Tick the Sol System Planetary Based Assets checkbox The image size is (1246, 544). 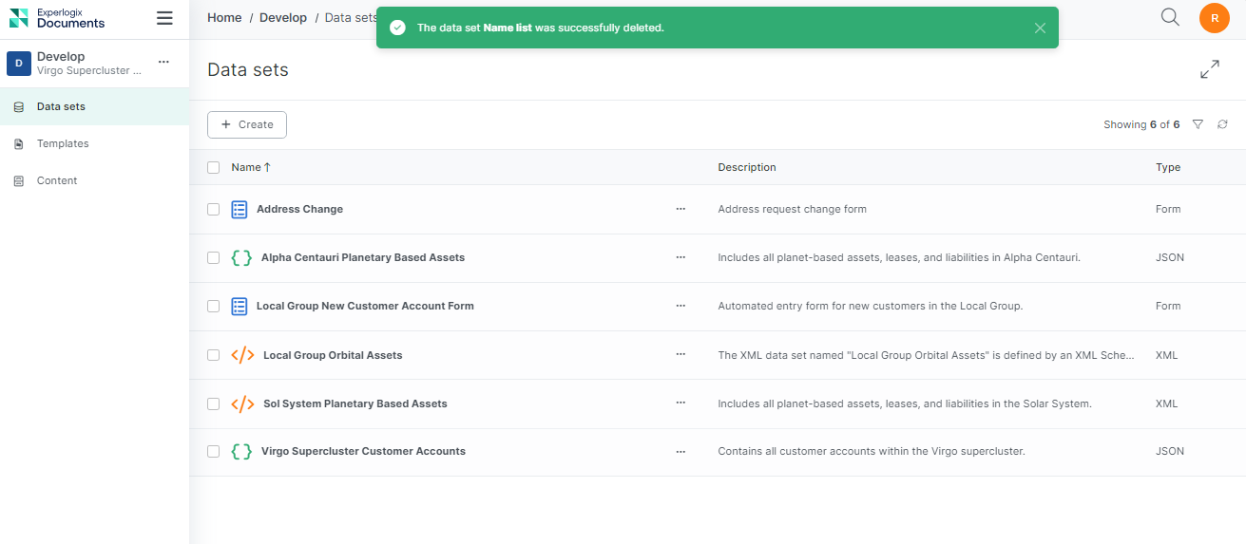click(x=213, y=403)
